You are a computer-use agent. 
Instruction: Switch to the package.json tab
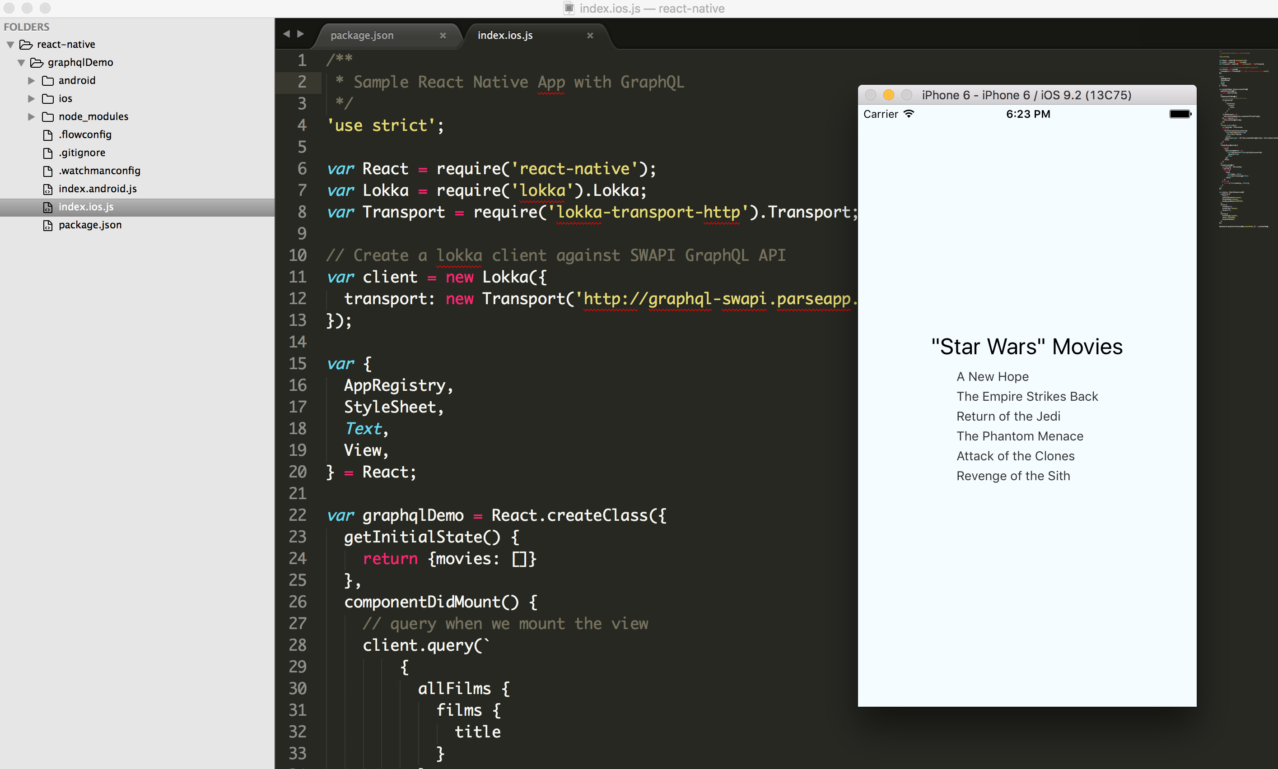point(362,36)
